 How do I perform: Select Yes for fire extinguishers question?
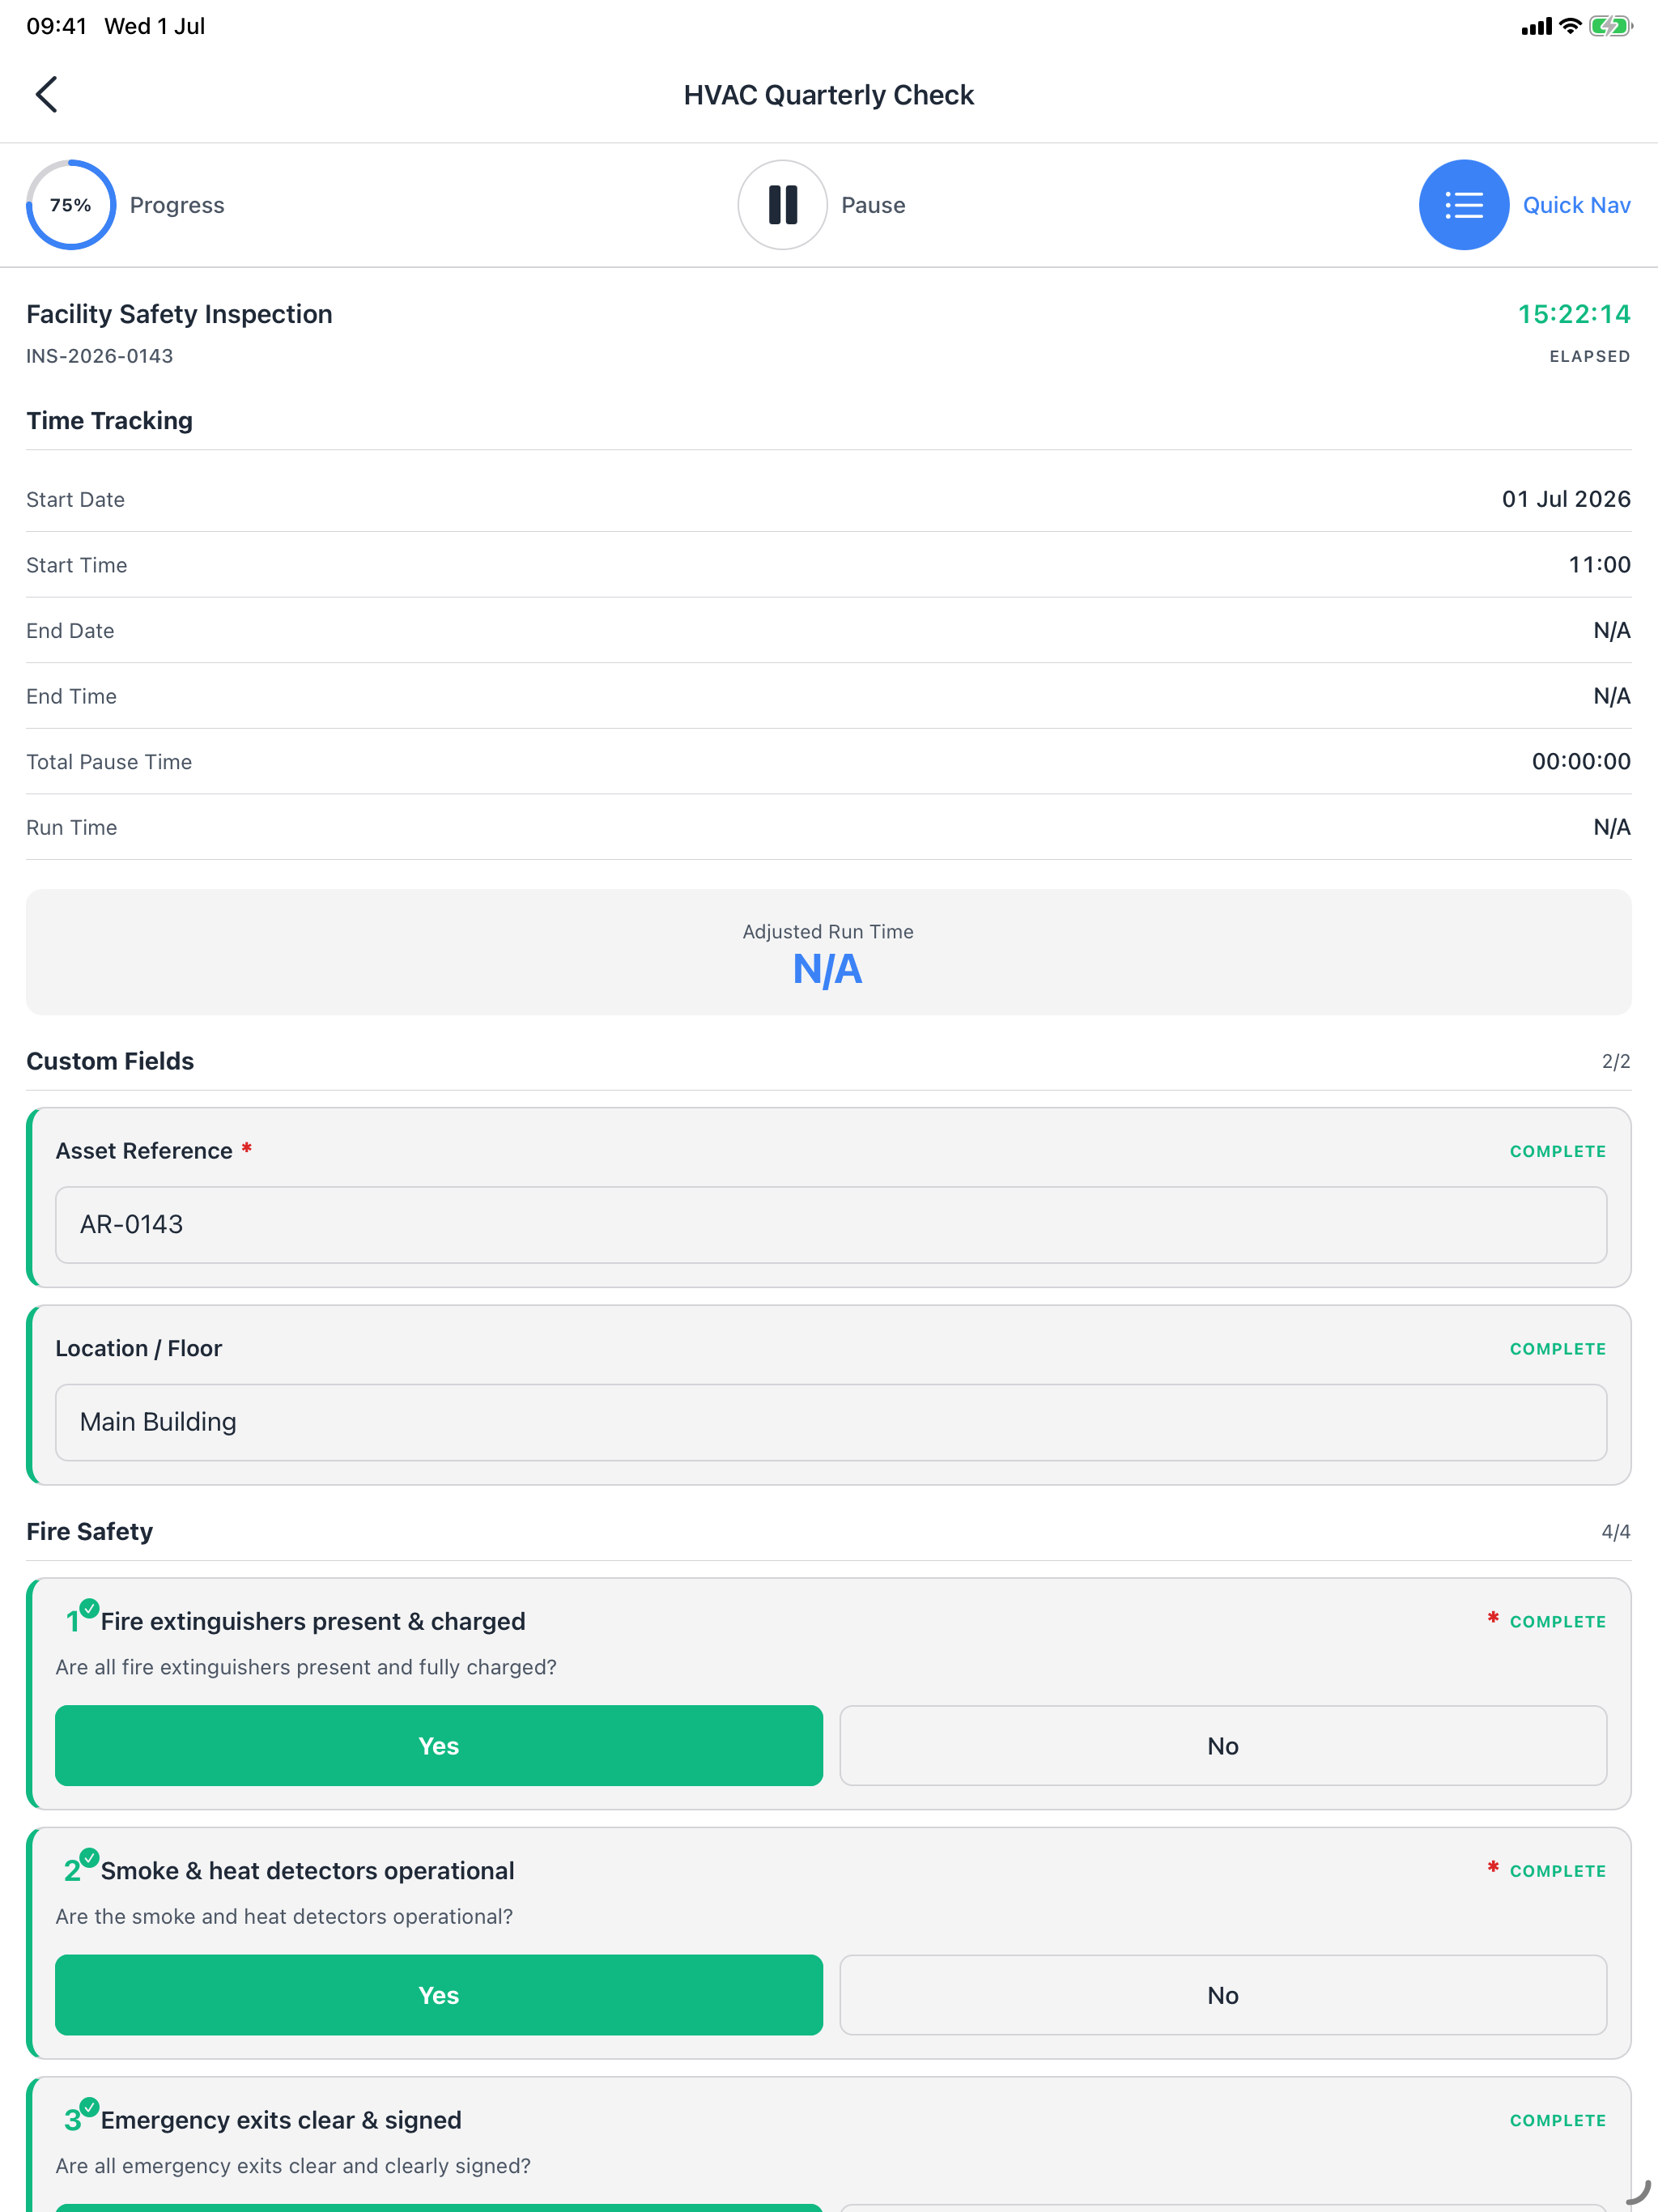coord(439,1745)
